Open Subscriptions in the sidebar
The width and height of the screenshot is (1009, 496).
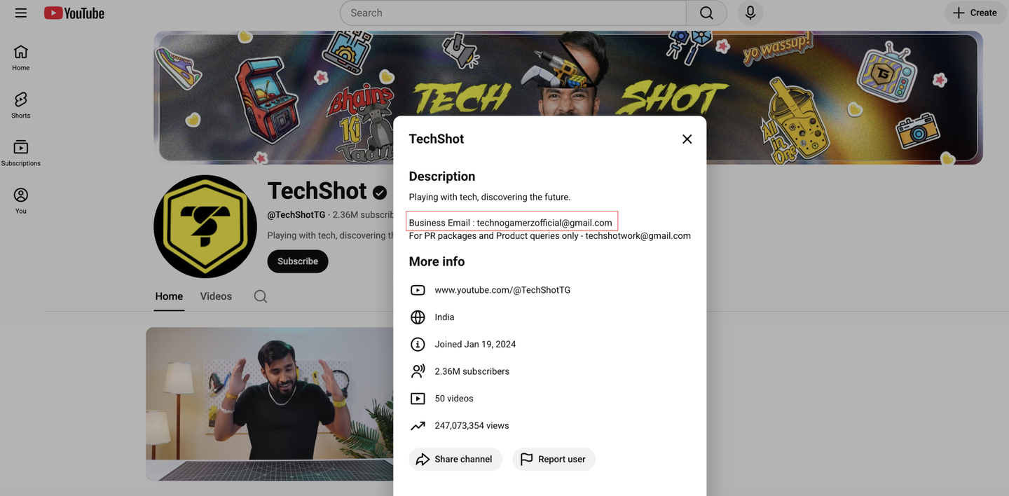pos(21,153)
